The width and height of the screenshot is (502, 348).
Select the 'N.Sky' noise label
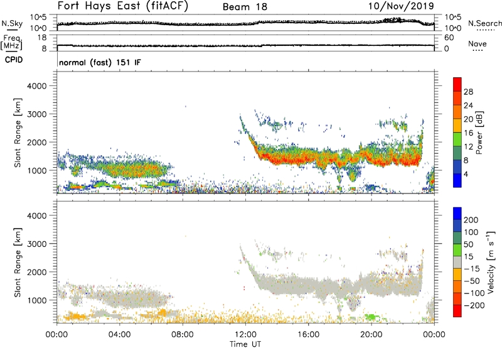pos(12,23)
